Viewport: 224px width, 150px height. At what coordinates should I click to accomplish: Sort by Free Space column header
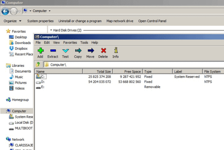pyautogui.click(x=128, y=71)
